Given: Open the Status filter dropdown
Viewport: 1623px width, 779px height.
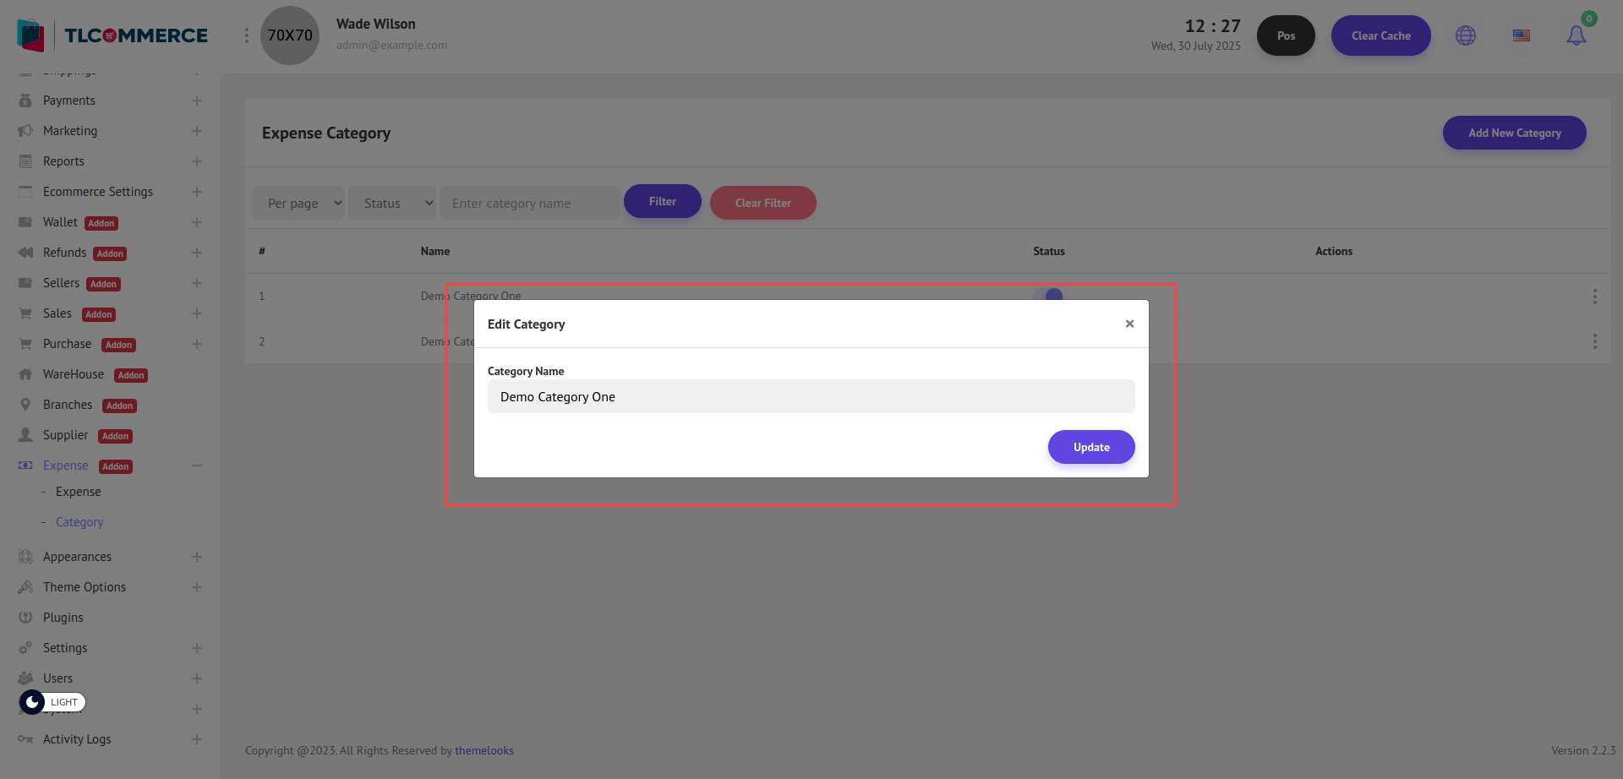Looking at the screenshot, I should (392, 203).
